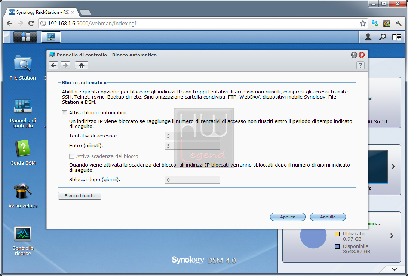The width and height of the screenshot is (408, 276).
Task: Click the Skype extension icon
Action: (375, 24)
